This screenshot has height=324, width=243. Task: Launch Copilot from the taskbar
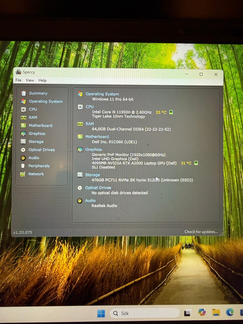tap(202, 312)
